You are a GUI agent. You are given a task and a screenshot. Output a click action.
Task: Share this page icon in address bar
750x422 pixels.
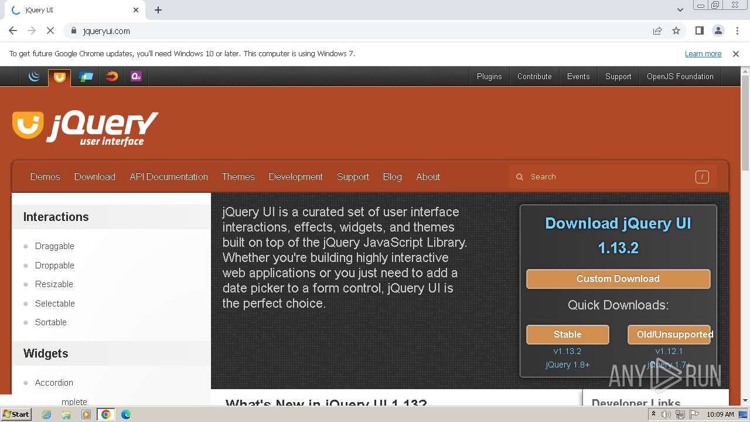coord(657,30)
